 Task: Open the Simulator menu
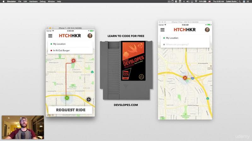(11, 2)
